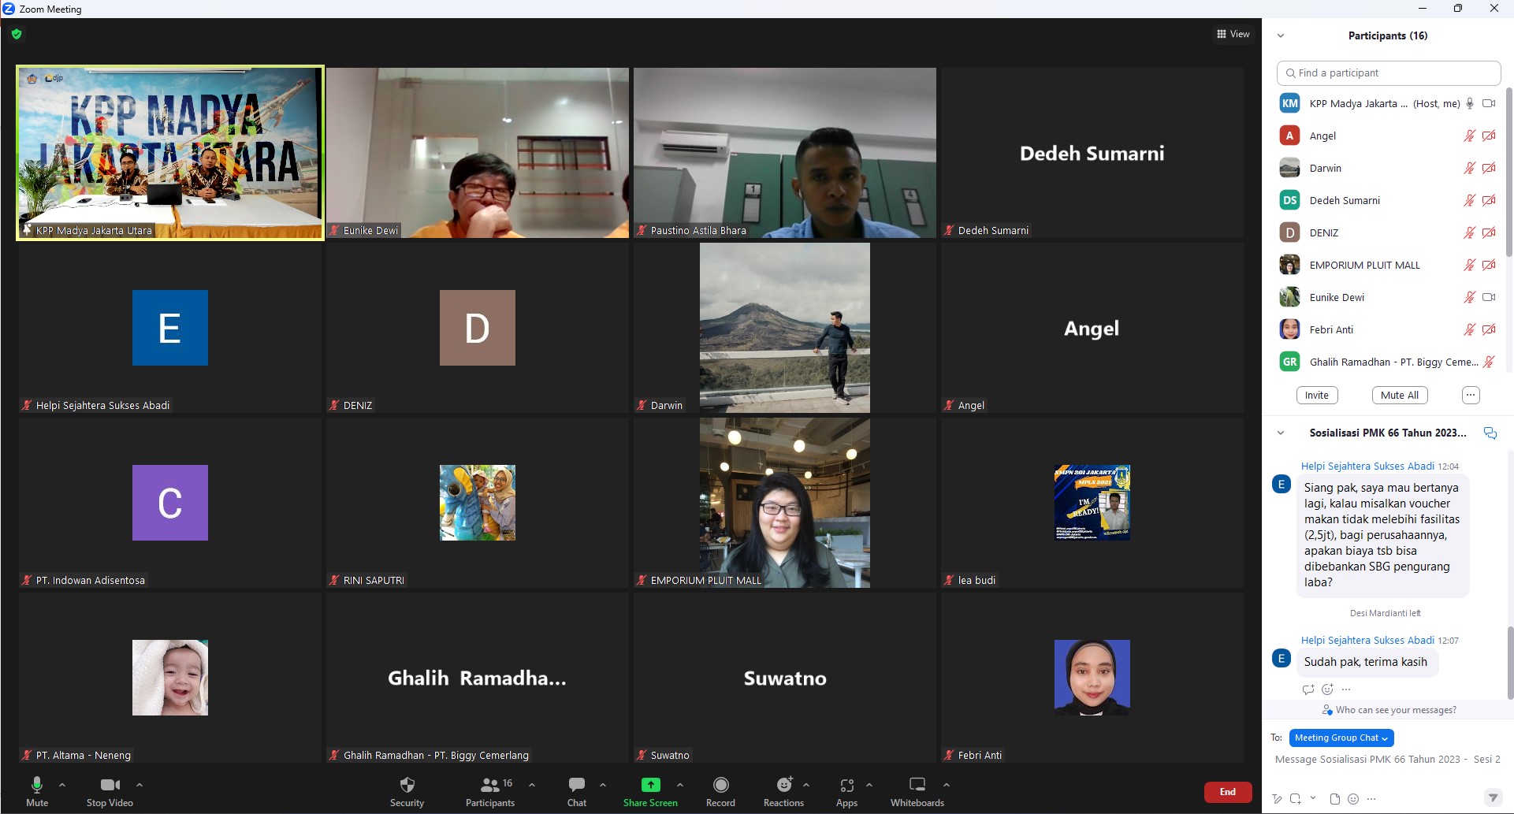Open the Meeting Group Chat recipient dropdown
Screen dimensions: 1514x814
1341,738
